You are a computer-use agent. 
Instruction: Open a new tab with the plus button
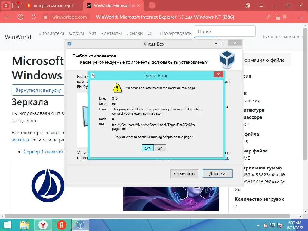click(152, 5)
